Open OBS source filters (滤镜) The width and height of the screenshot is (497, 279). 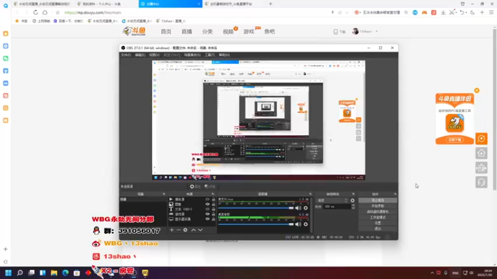coord(210,187)
